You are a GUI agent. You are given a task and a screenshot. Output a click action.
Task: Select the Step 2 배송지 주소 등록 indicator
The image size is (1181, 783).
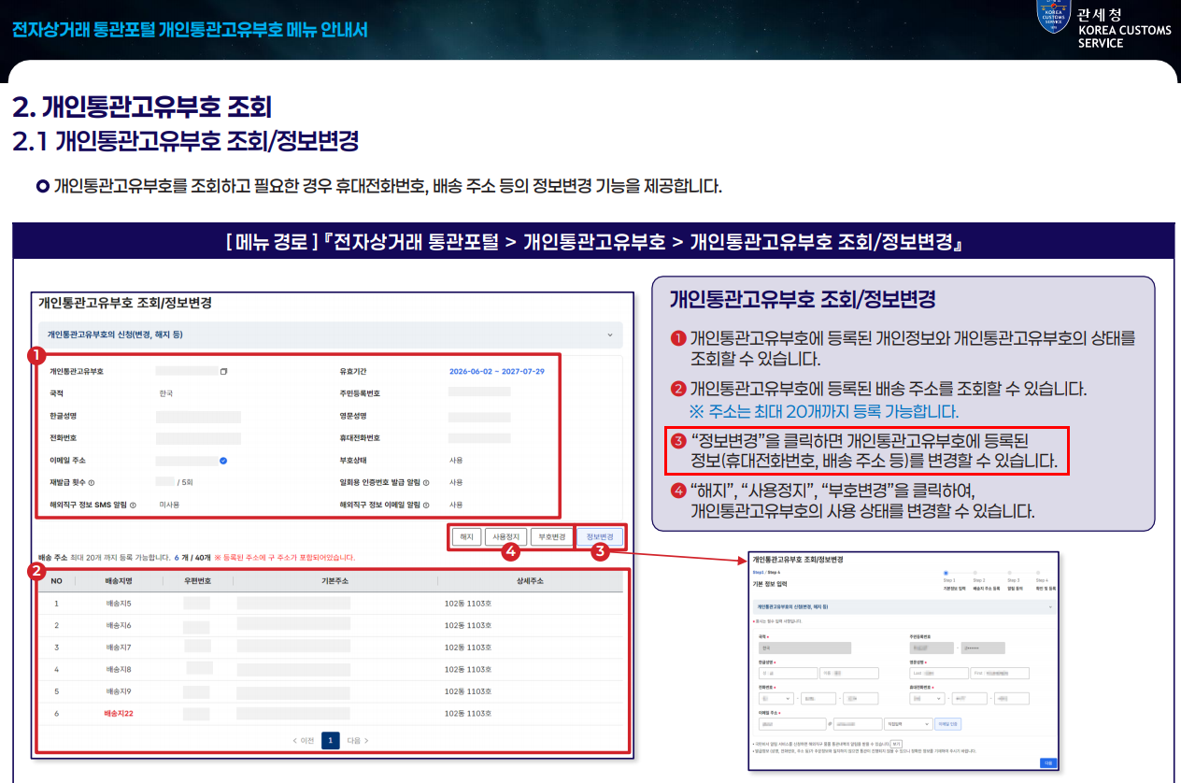pos(986,581)
